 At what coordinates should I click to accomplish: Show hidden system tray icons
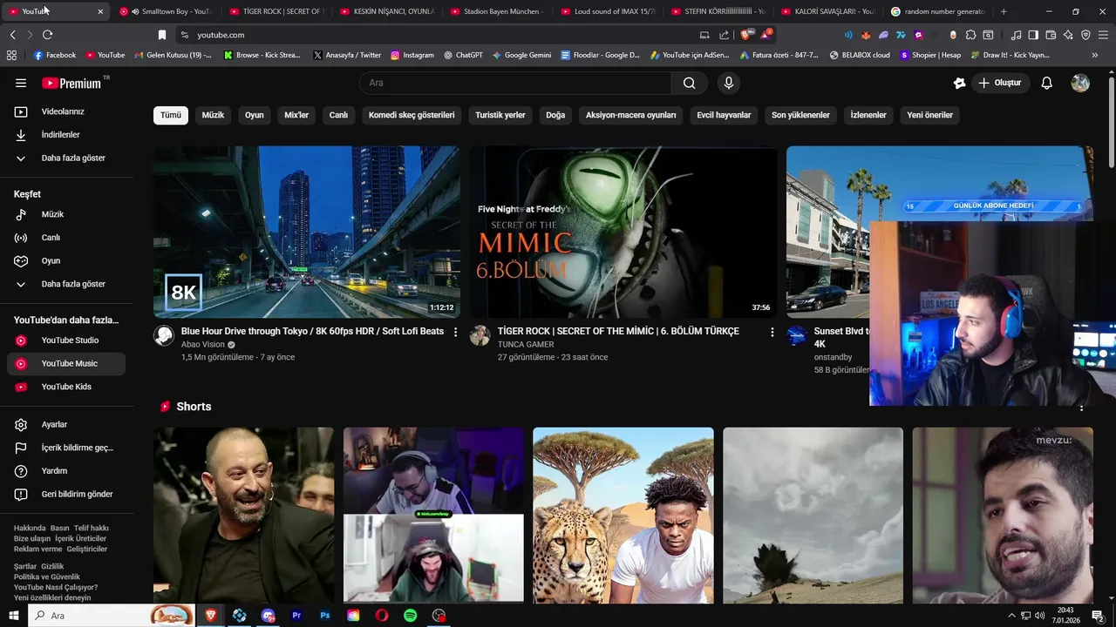(x=1011, y=616)
